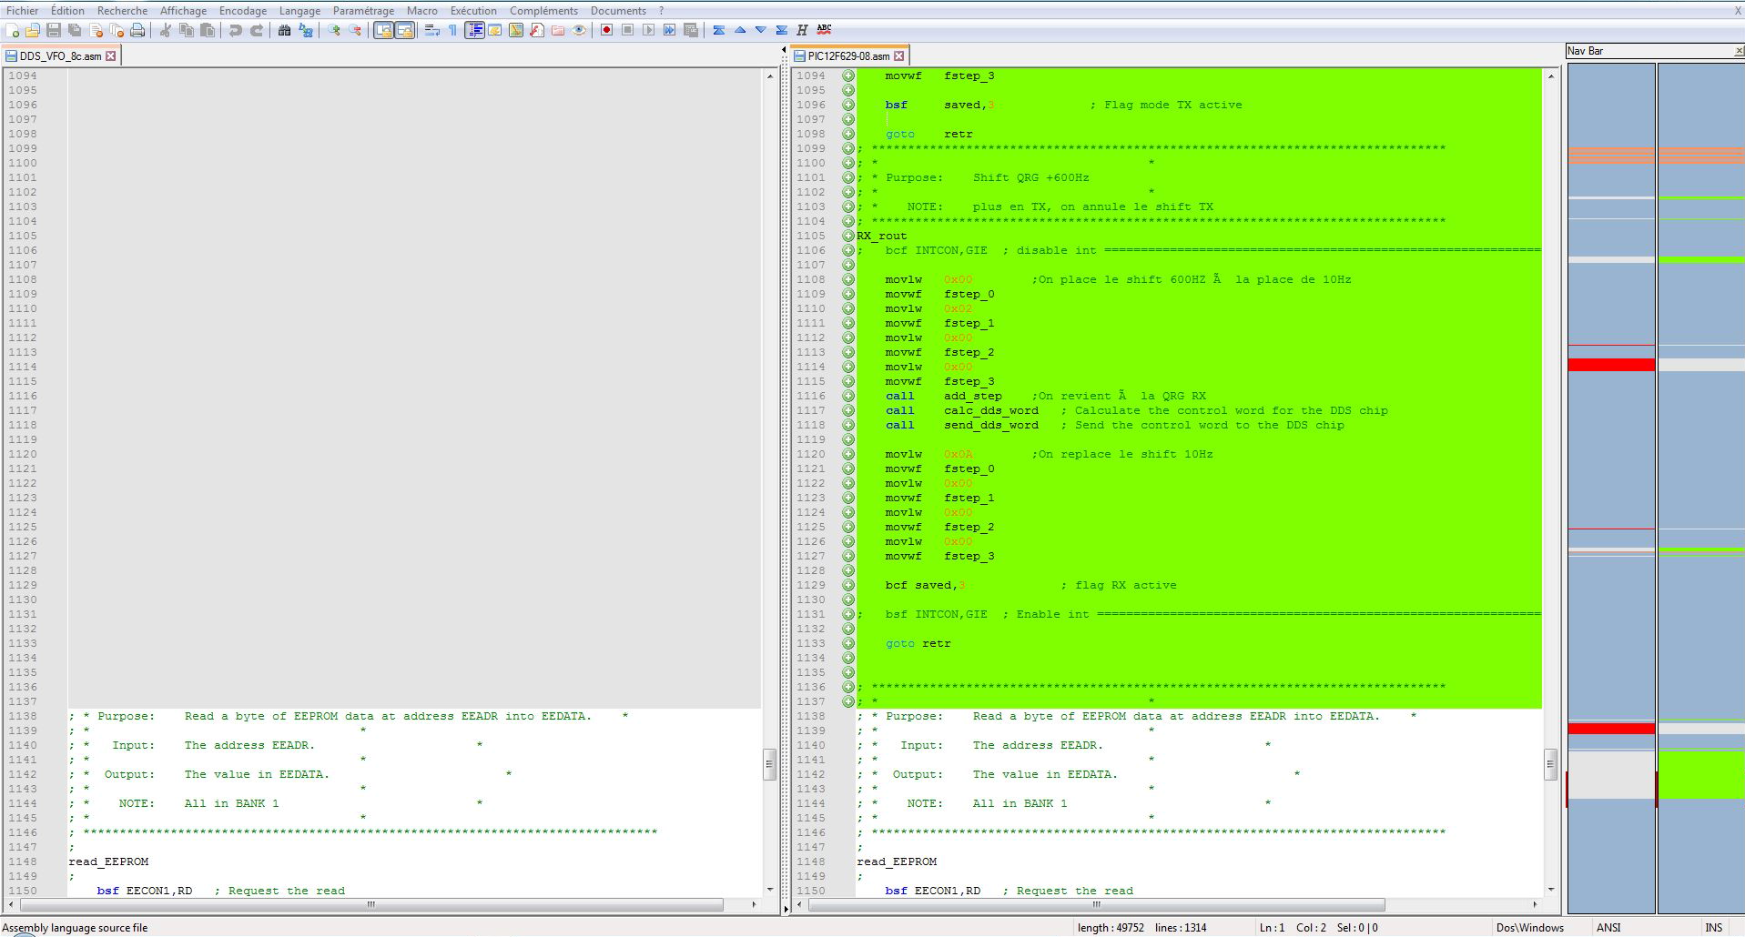Toggle file monitoring eye icon
Image resolution: width=1745 pixels, height=937 pixels.
point(579,31)
